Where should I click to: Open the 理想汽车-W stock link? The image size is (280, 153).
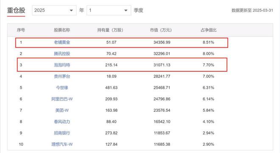coord(62,144)
